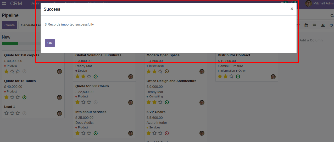
Task: Open Quote for 600 Chairs card title
Action: coord(92,86)
